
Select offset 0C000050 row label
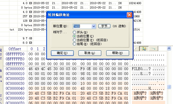coord(15,93)
